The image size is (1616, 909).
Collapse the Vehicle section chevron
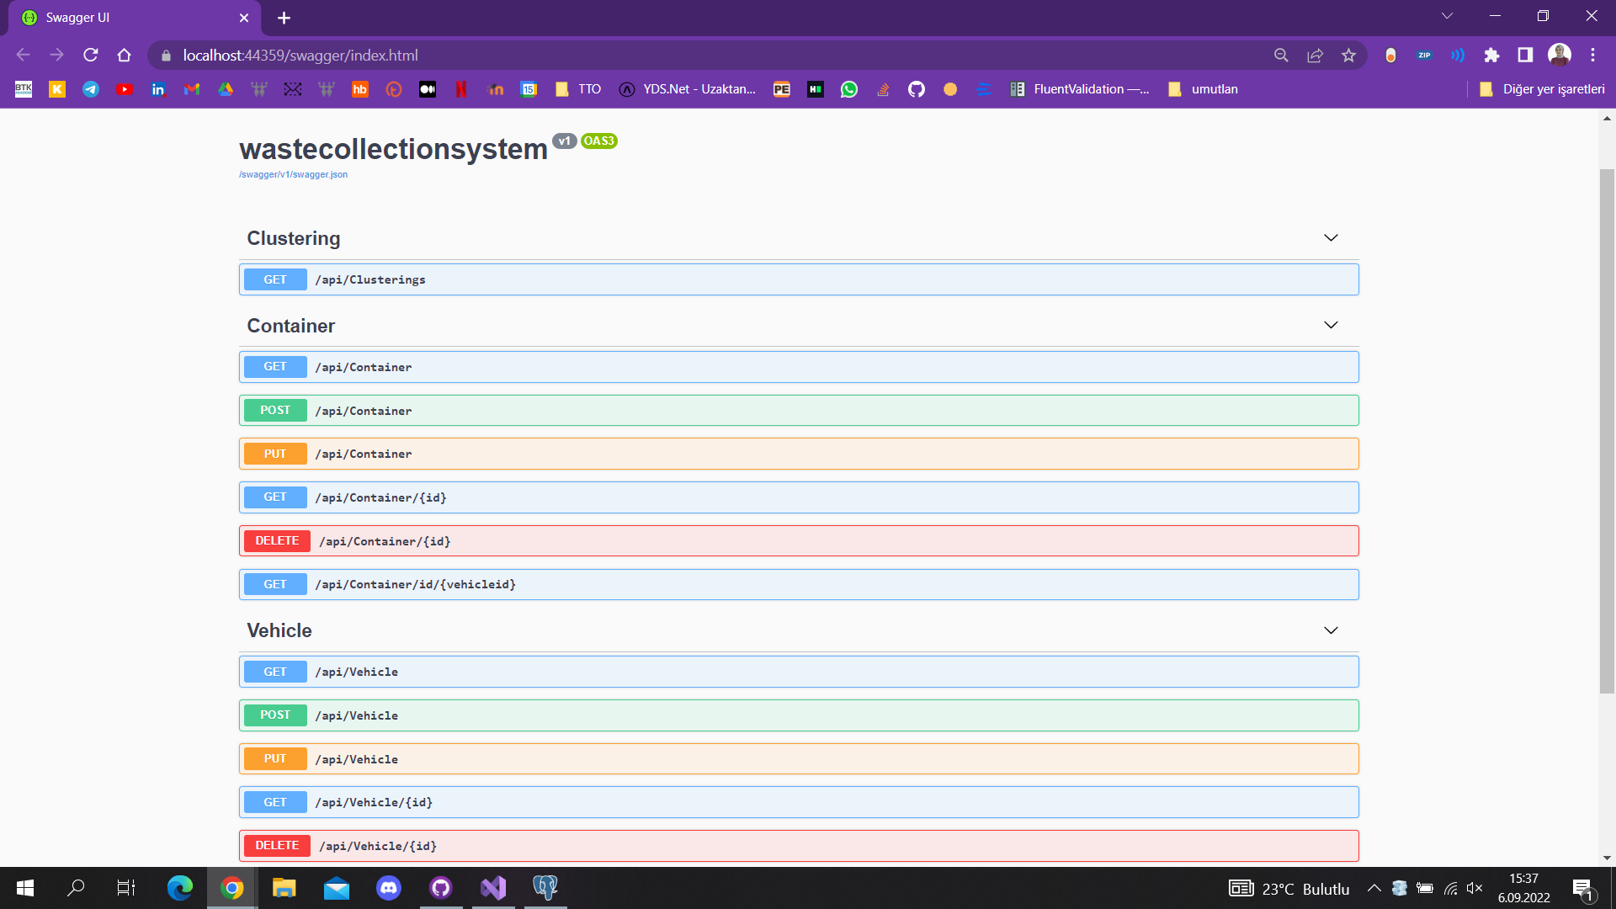coord(1331,630)
